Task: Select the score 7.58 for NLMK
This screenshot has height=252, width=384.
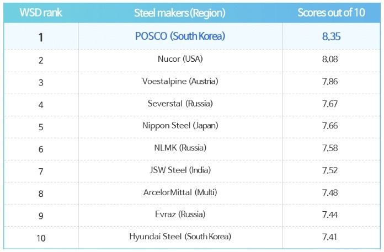Action: coord(331,148)
